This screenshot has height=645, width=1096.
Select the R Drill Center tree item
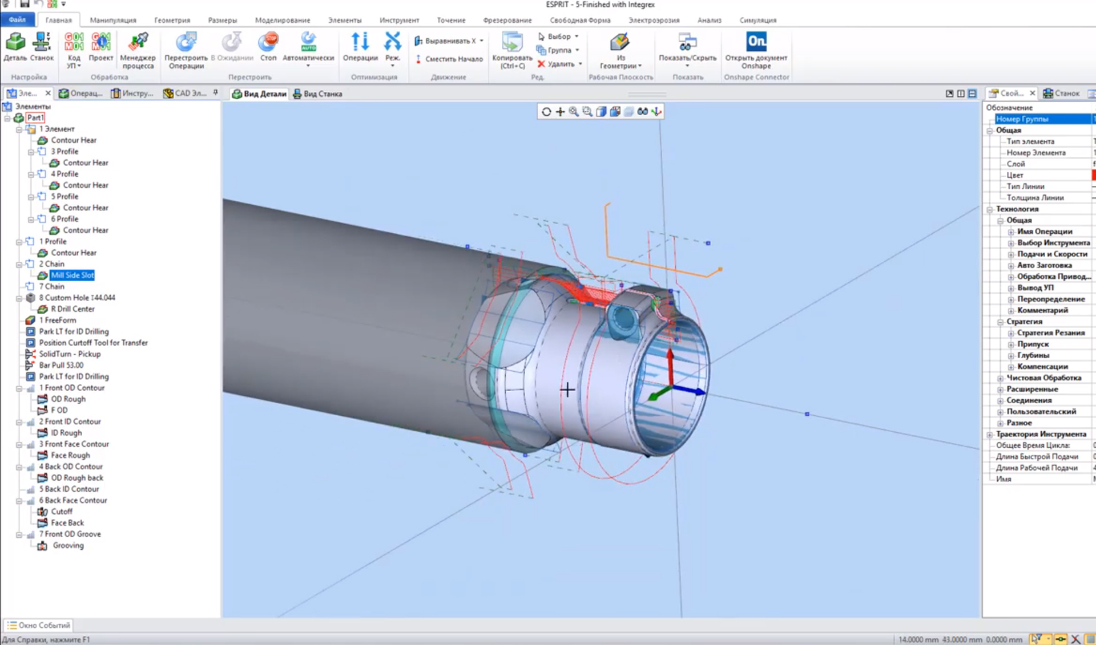[x=72, y=309]
